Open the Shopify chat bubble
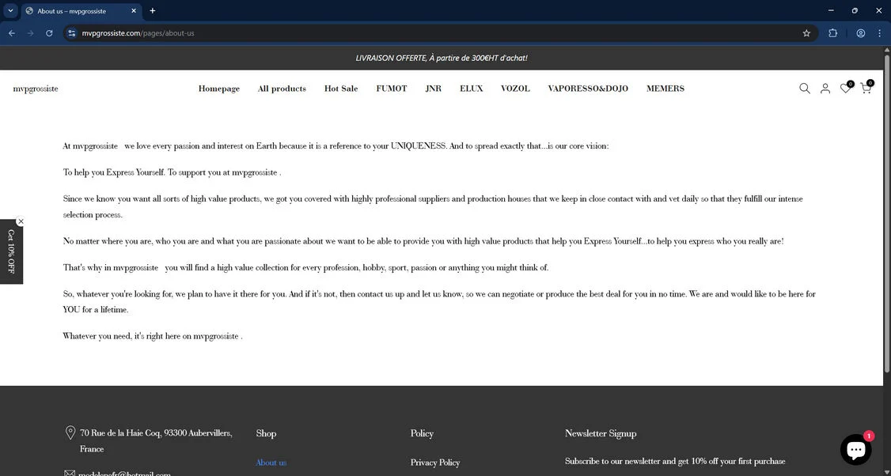This screenshot has height=476, width=891. pos(855,450)
